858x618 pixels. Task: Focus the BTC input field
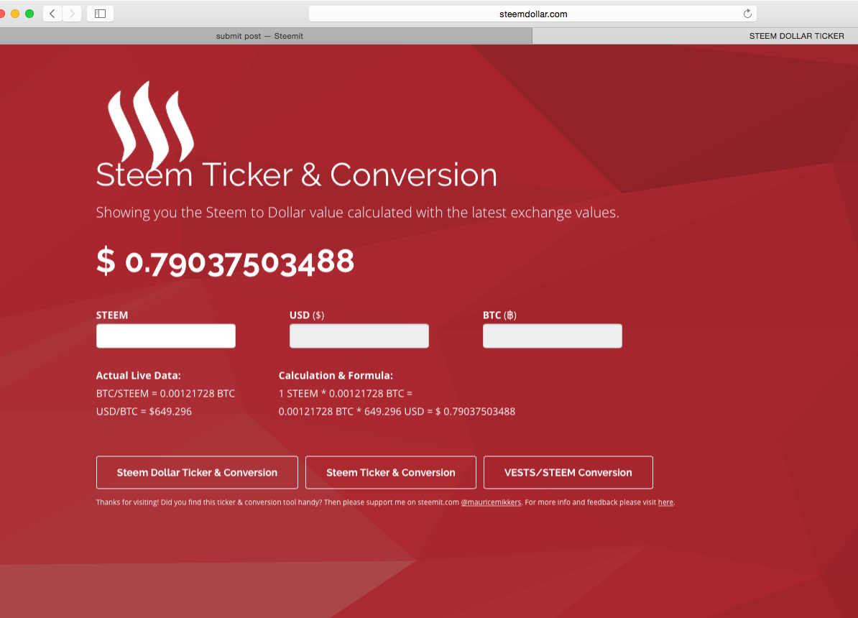[552, 336]
